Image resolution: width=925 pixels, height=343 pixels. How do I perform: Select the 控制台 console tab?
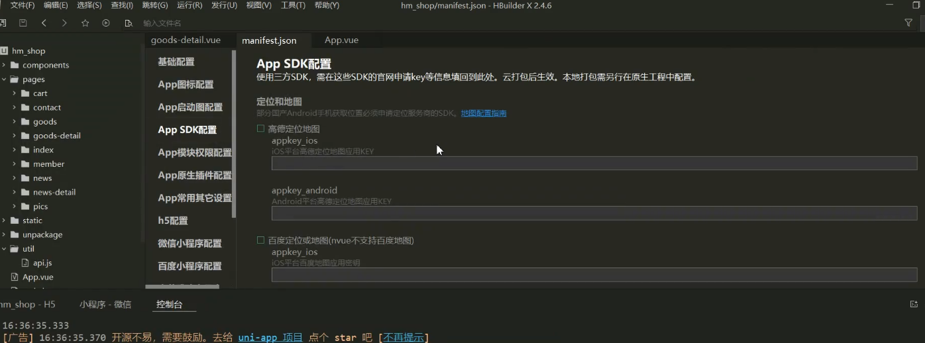point(169,305)
